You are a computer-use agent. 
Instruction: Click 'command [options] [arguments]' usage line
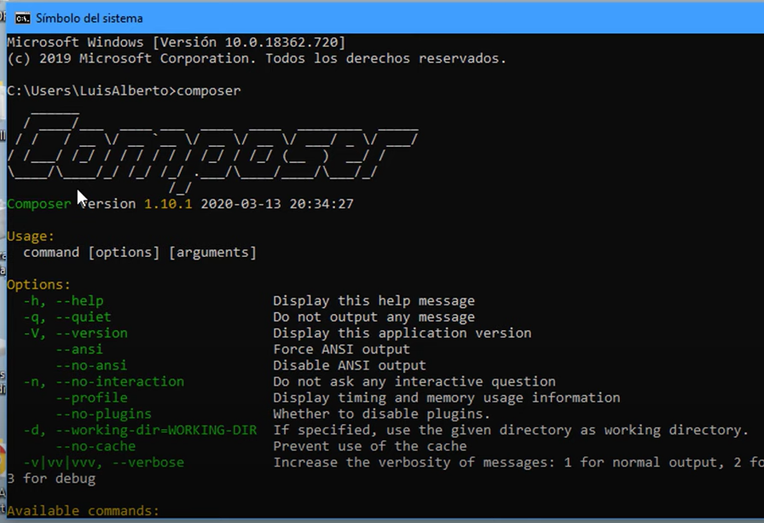(140, 253)
